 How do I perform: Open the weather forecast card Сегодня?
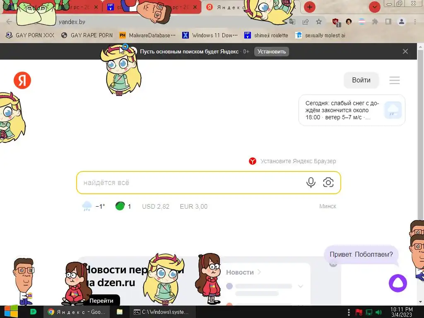pos(352,110)
